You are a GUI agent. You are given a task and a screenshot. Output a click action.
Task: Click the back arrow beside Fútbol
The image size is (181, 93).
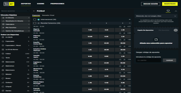pos(34,11)
